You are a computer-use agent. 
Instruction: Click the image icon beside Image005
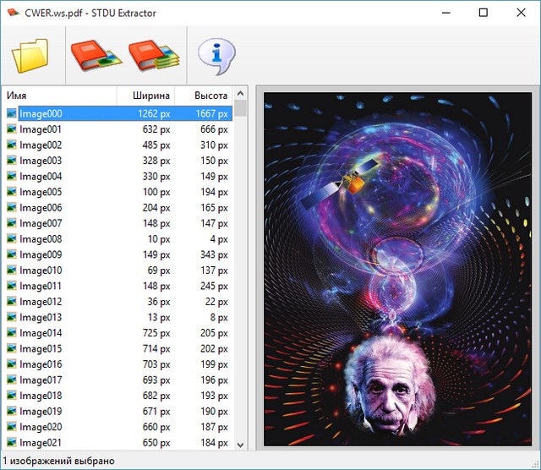point(12,192)
